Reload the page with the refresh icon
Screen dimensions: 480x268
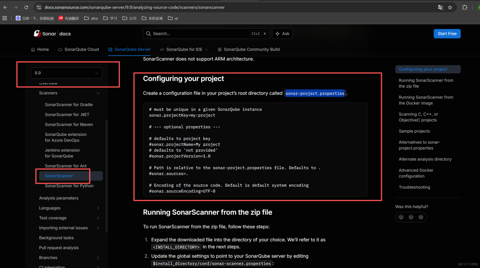(x=26, y=7)
